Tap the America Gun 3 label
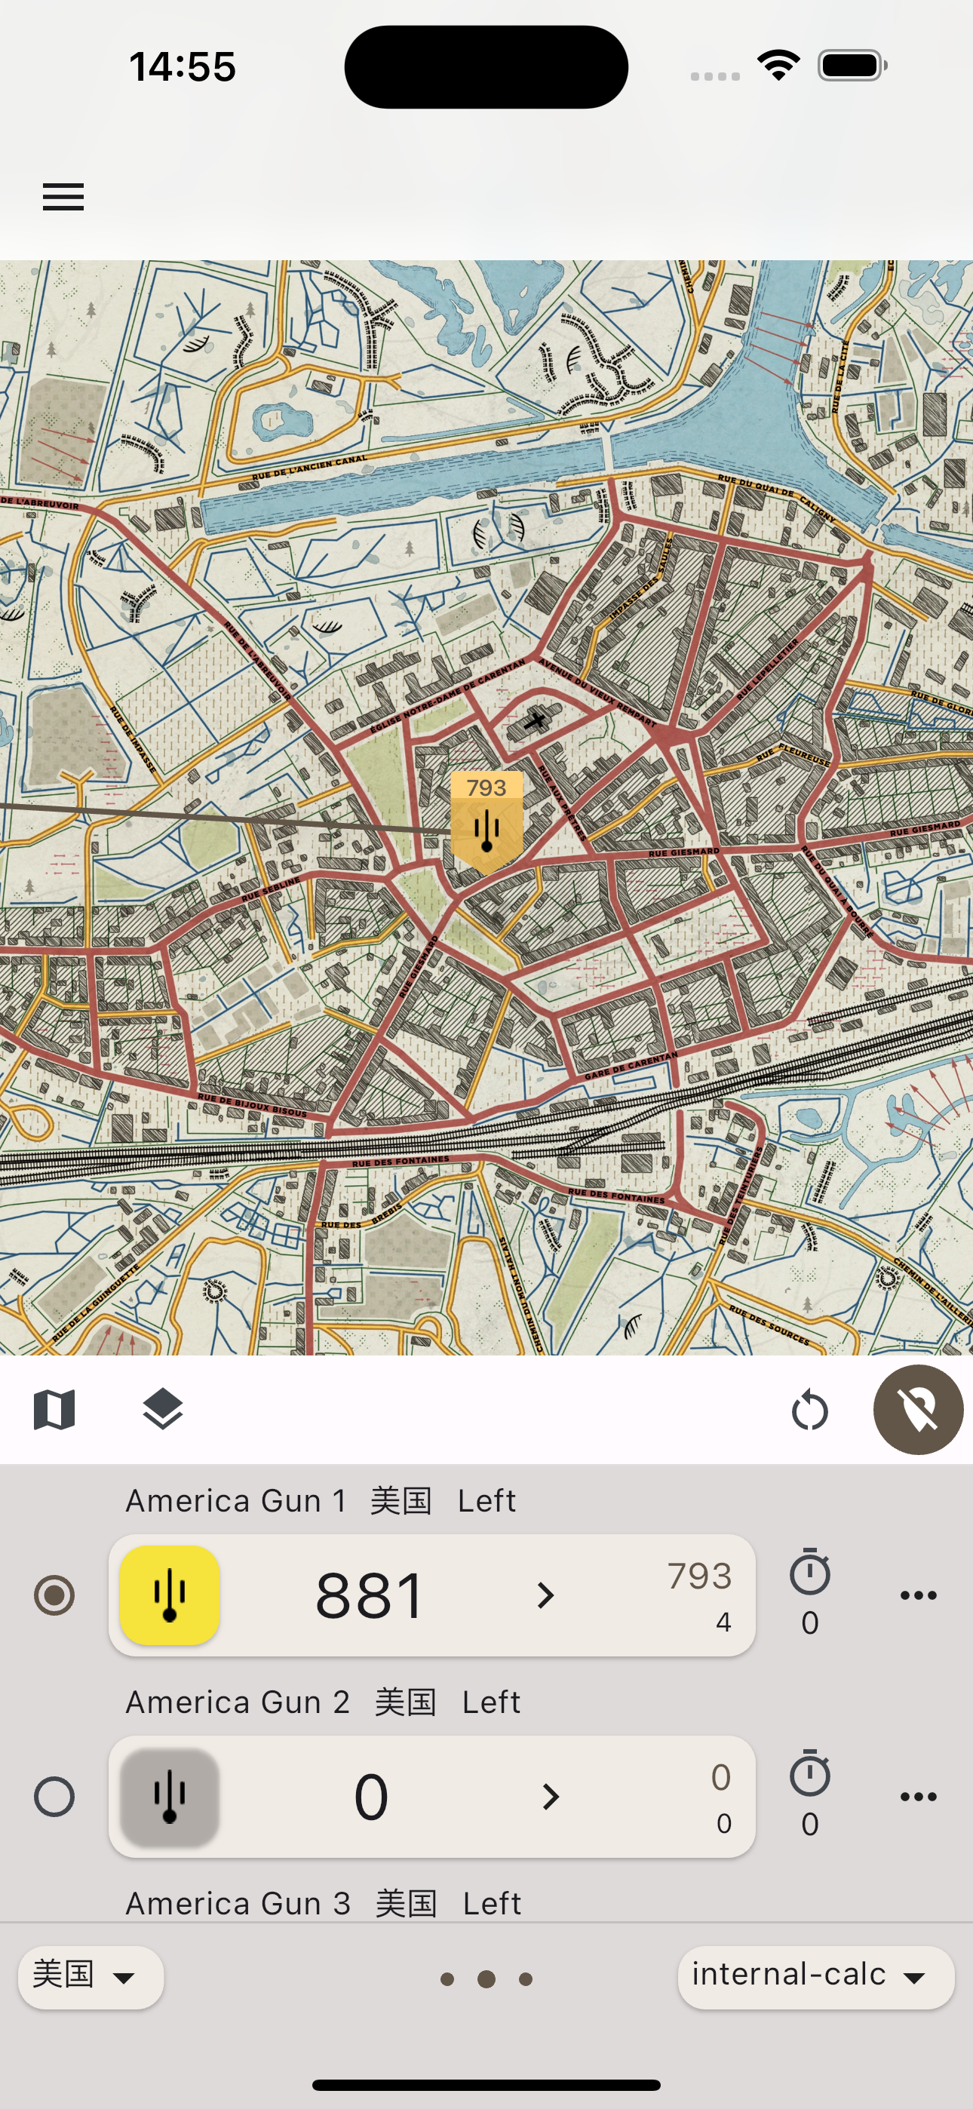The height and width of the screenshot is (2109, 973). [238, 1904]
